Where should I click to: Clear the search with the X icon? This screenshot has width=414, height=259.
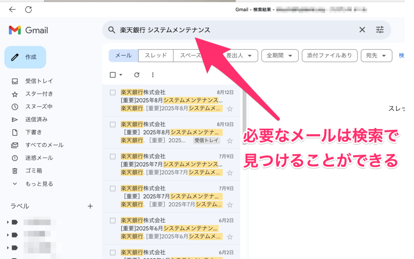362,30
